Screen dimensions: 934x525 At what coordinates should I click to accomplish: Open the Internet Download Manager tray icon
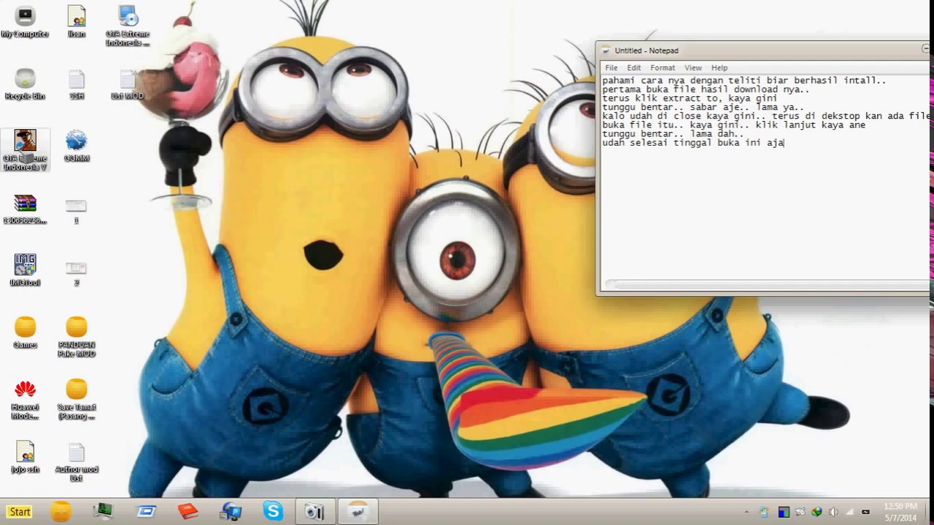pos(817,512)
